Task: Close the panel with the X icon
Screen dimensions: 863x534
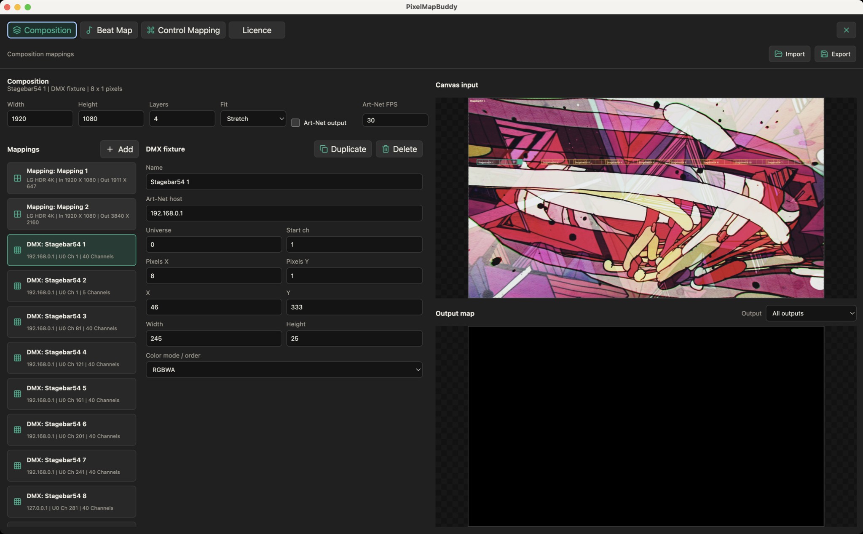Action: pyautogui.click(x=846, y=30)
